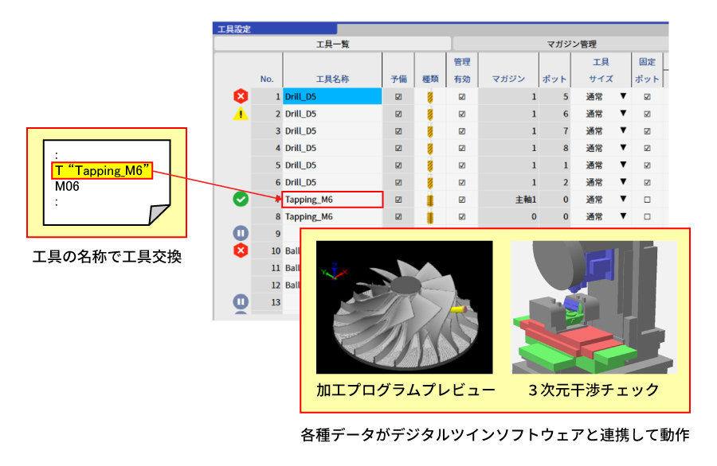The image size is (717, 466).
Task: Open the 工具サイズ dropdown for row 1
Action: point(623,97)
